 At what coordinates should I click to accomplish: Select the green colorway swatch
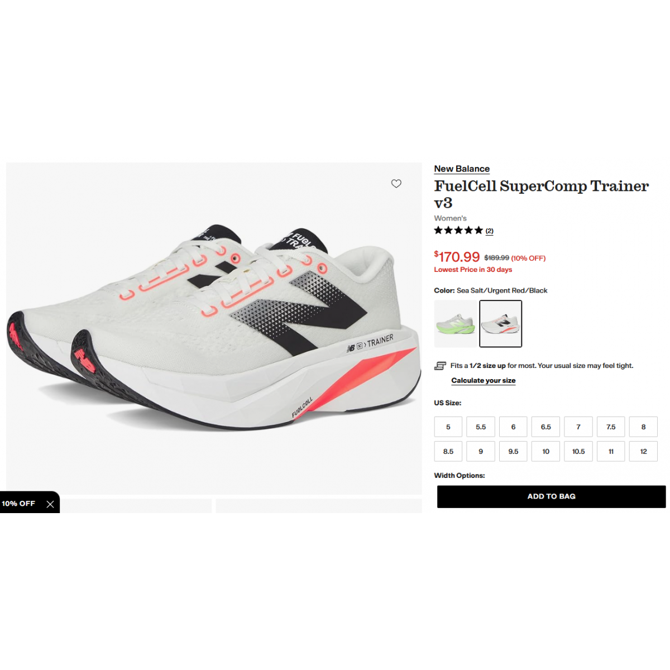[456, 324]
